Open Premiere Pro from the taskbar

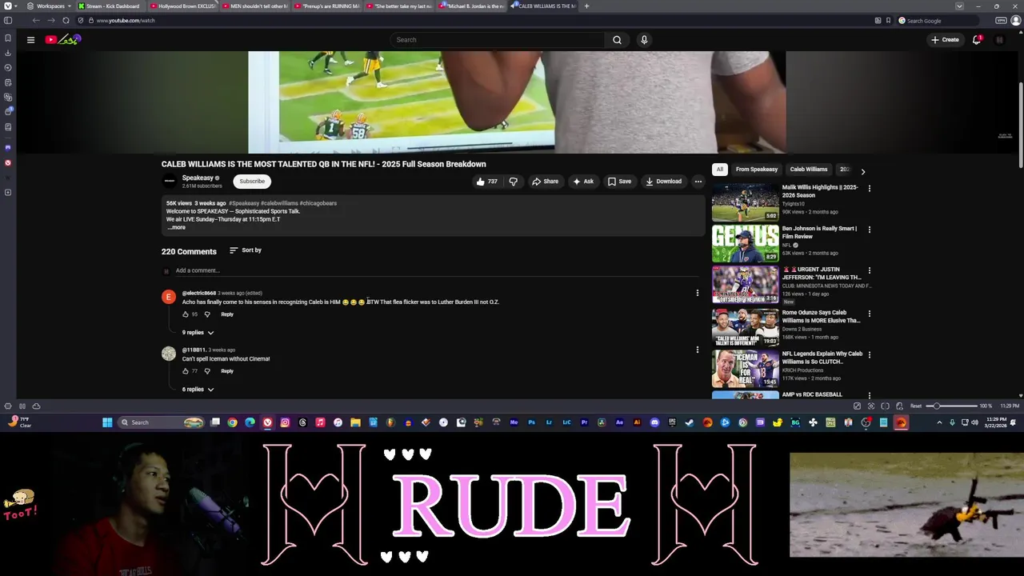[x=584, y=422]
